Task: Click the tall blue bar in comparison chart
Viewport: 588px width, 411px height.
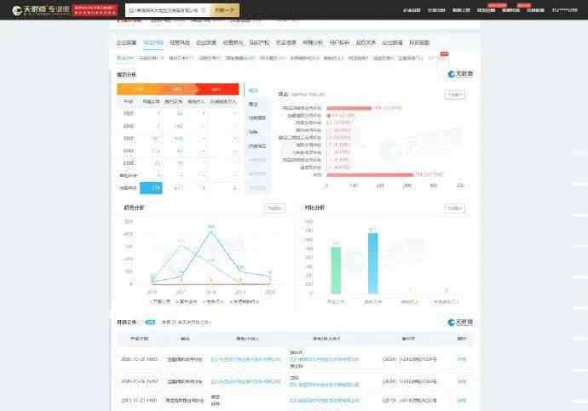Action: (x=372, y=263)
